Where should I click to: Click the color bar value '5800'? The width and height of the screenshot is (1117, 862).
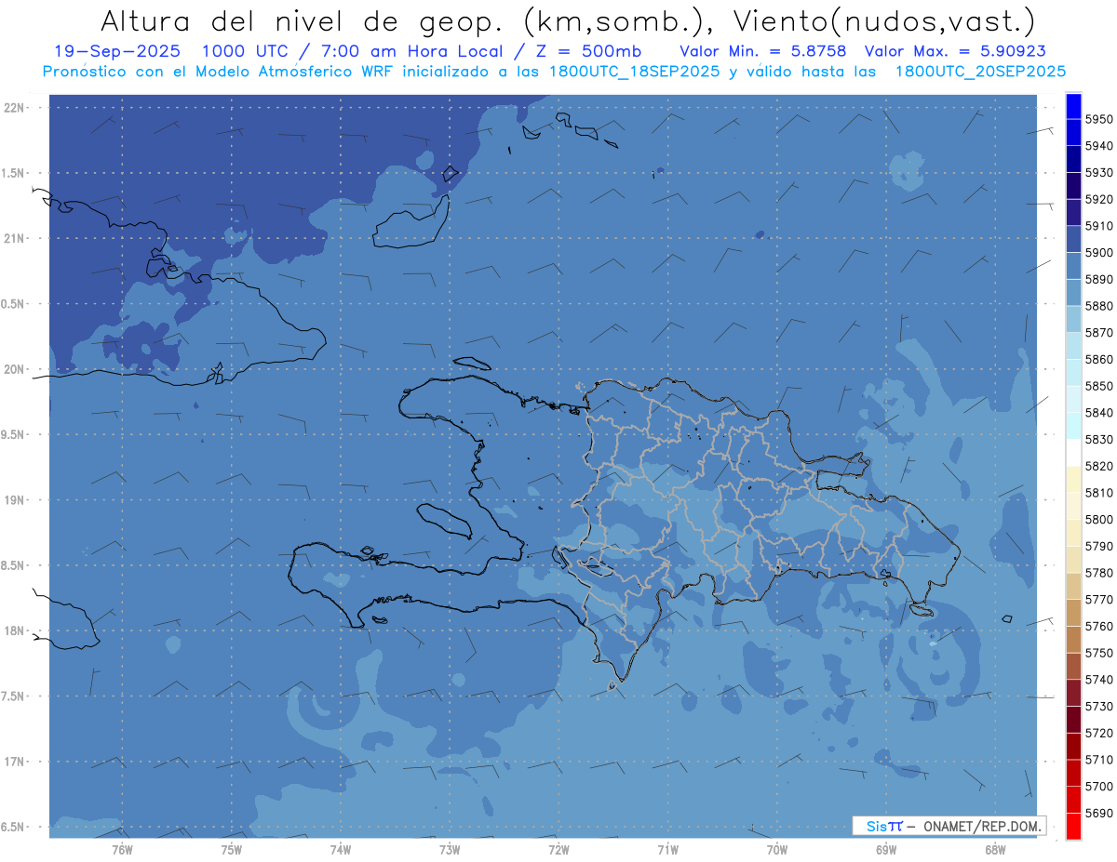1099,520
